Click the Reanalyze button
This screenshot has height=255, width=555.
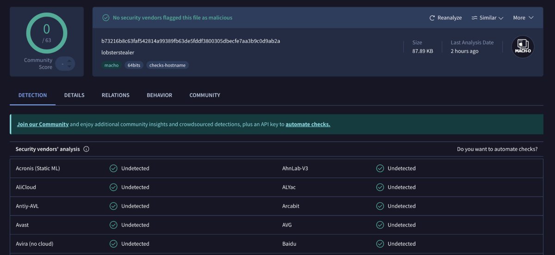445,18
